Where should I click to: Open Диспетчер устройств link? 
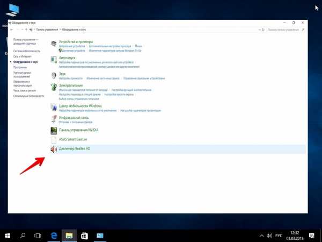74,51
